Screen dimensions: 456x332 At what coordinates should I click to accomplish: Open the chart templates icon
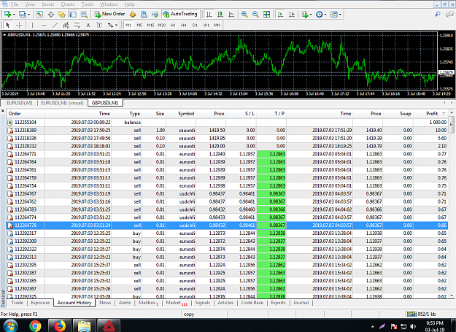333,15
